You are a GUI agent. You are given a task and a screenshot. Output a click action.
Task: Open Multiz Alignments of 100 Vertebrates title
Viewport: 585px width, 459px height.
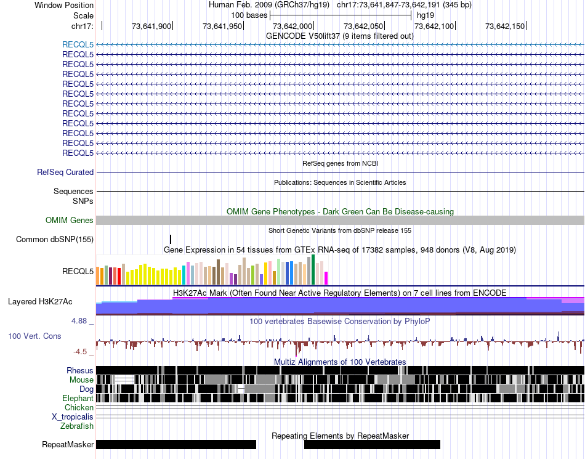coord(340,362)
